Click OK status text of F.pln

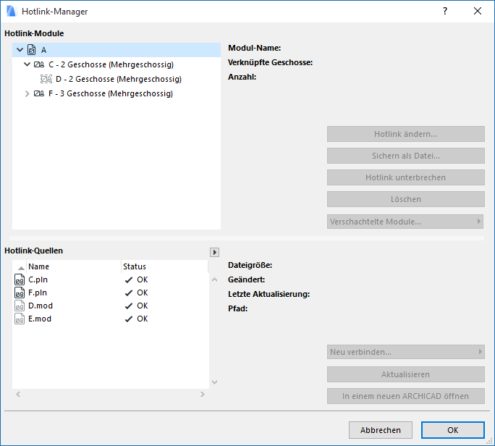pyautogui.click(x=143, y=293)
